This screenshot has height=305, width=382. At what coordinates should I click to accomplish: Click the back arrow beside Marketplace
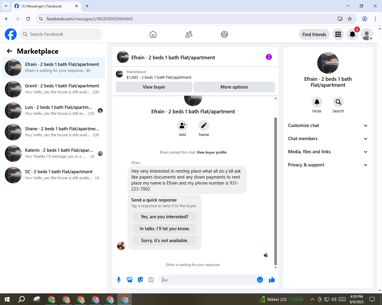pyautogui.click(x=10, y=51)
